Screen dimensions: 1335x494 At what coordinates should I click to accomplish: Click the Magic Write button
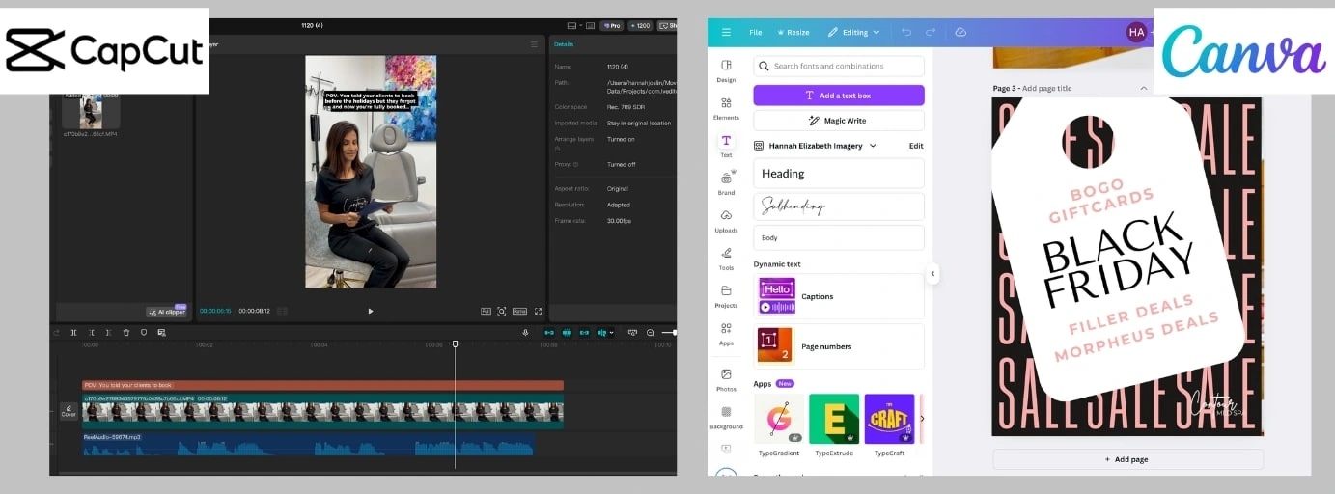tap(839, 121)
